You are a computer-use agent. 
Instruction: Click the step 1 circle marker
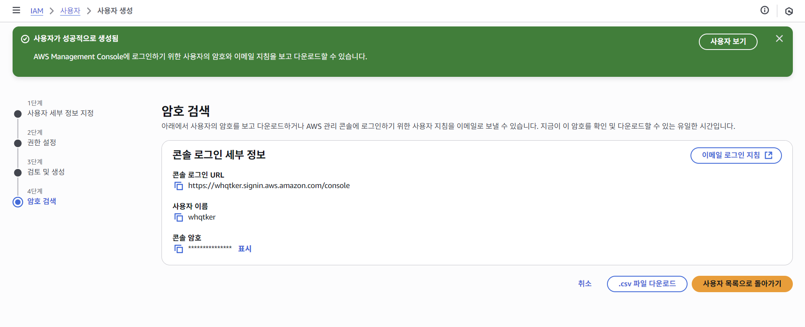(x=18, y=114)
